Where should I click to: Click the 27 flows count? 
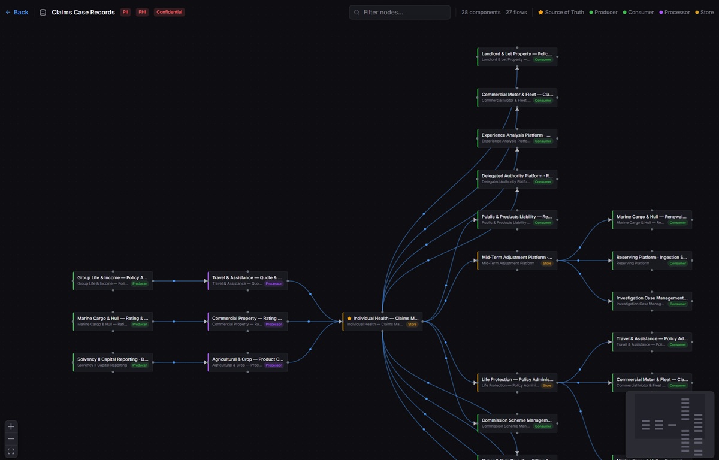(x=516, y=12)
